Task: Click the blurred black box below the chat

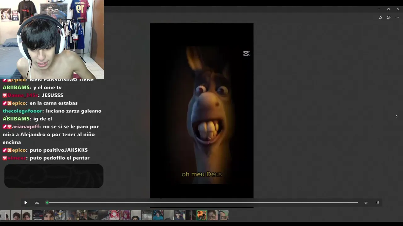Action: point(54,176)
